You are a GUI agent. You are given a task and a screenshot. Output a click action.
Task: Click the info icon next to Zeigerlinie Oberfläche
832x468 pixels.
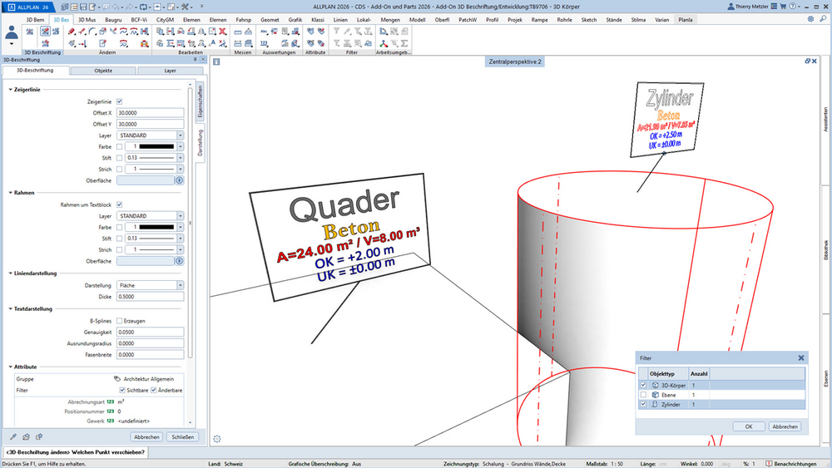click(x=180, y=180)
